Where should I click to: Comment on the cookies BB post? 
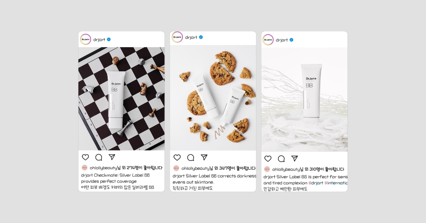click(191, 157)
